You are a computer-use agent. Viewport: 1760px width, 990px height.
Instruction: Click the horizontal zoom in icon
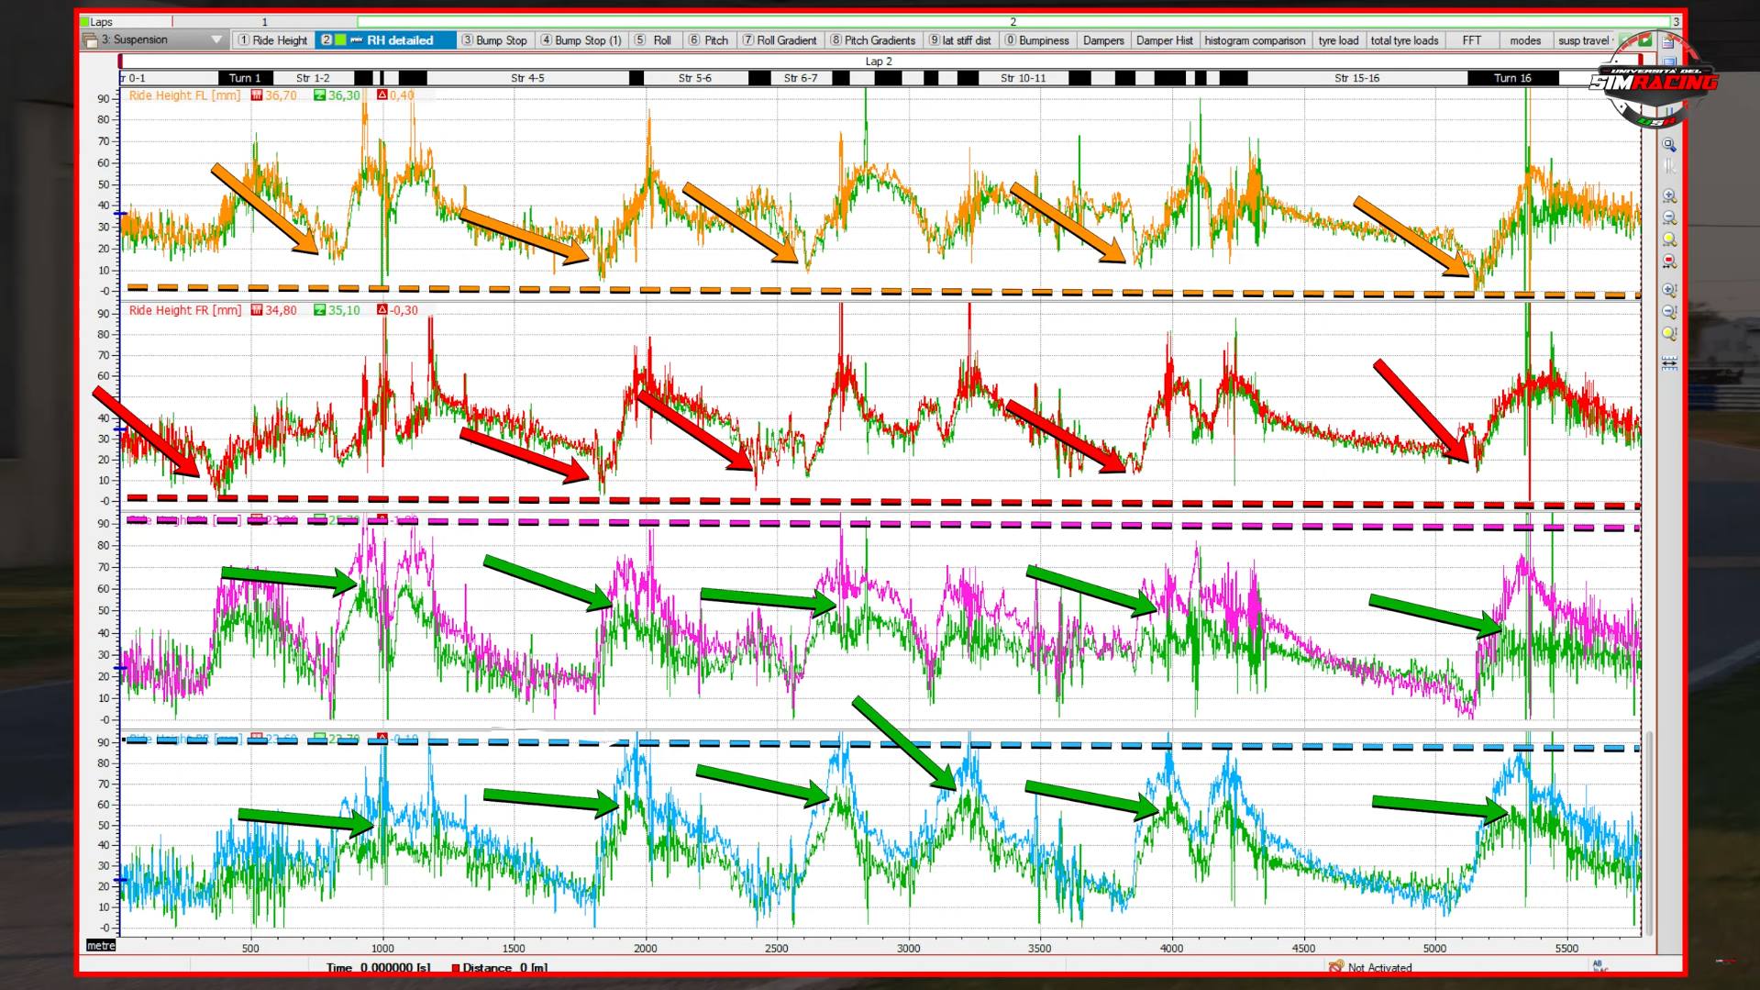pos(1669,196)
